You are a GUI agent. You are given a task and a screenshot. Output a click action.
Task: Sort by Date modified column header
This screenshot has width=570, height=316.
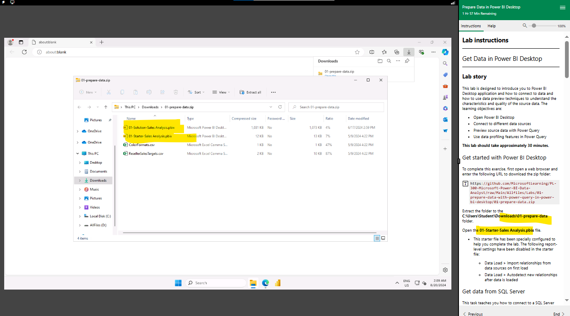coord(358,118)
